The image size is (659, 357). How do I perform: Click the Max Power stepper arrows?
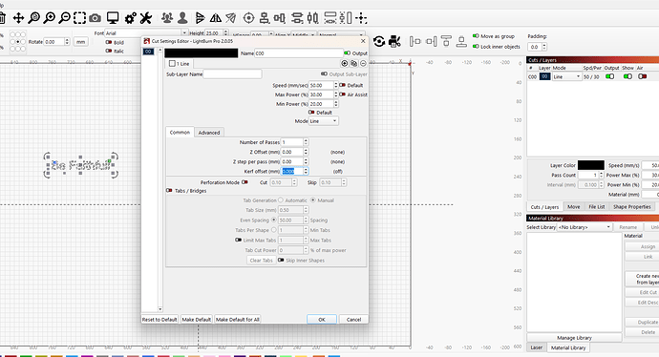point(335,94)
